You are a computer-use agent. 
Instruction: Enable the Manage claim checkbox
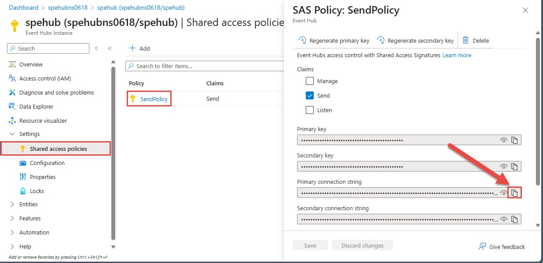tap(310, 81)
